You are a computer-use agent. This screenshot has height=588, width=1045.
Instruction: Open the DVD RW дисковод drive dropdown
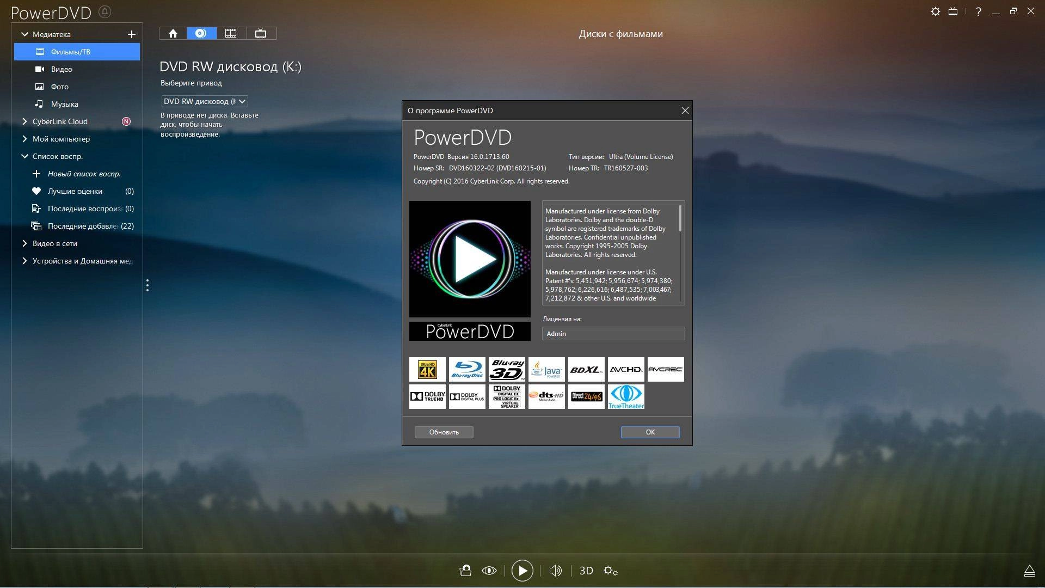(x=205, y=101)
